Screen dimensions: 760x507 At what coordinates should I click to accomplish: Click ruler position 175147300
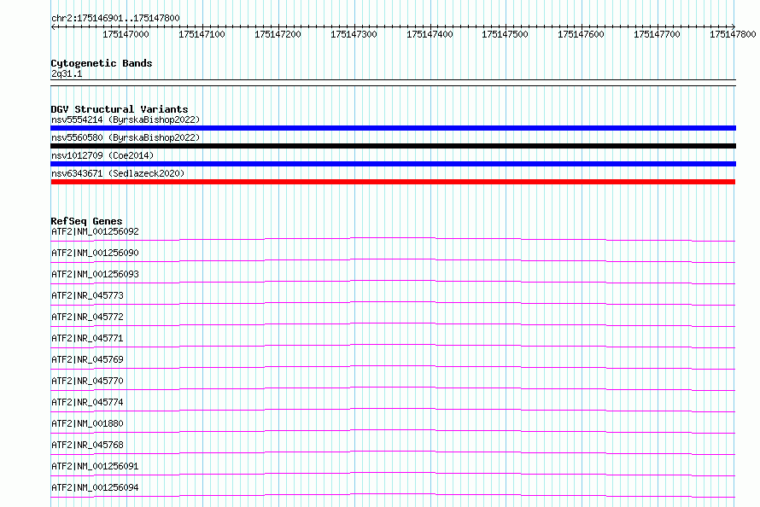click(354, 34)
